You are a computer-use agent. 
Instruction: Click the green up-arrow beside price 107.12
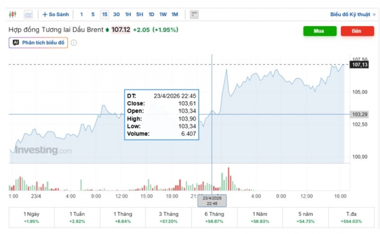click(x=107, y=30)
